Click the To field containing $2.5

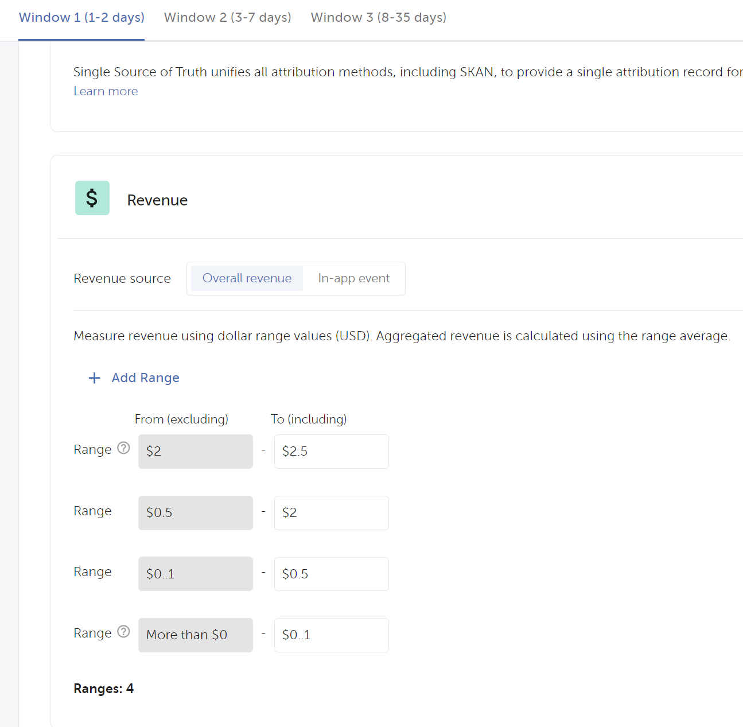(331, 452)
